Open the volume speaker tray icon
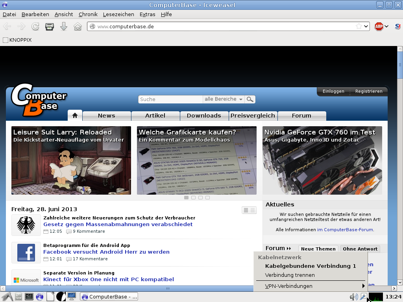 coord(354,297)
